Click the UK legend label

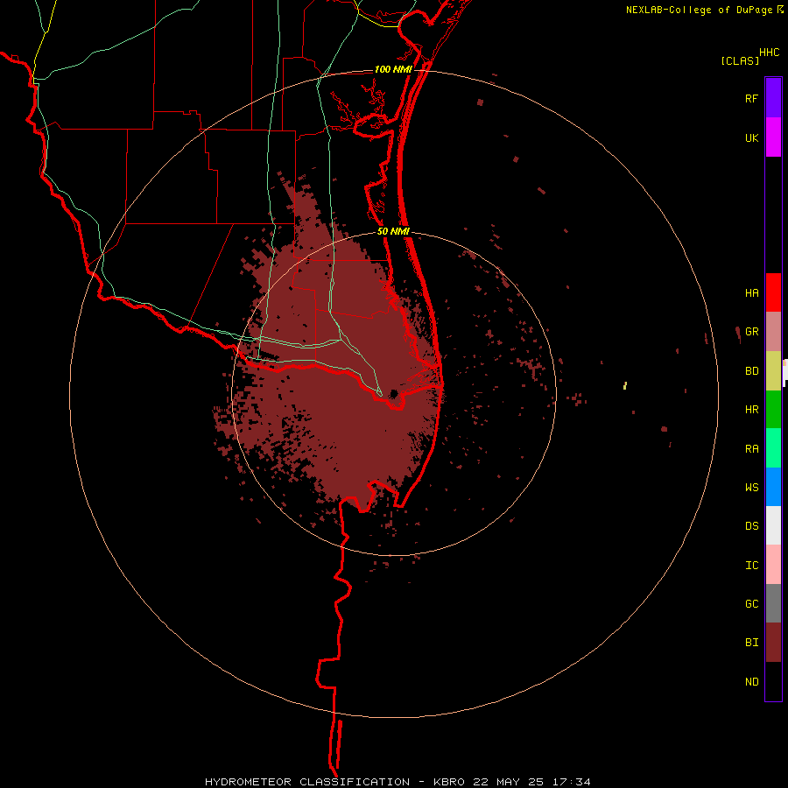pyautogui.click(x=751, y=138)
